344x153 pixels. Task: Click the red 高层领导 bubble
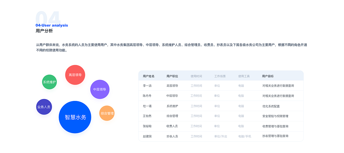(75, 75)
